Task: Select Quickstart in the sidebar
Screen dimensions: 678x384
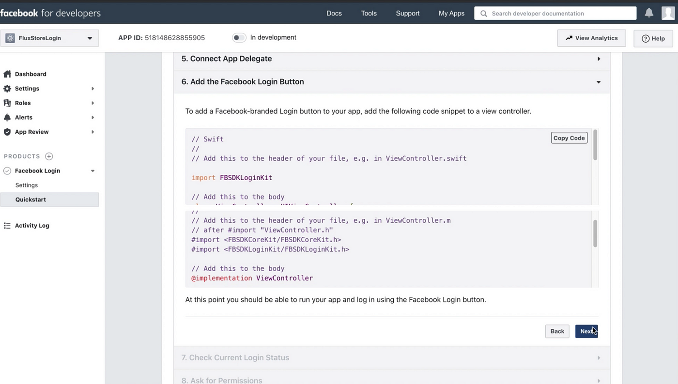Action: 49,200
